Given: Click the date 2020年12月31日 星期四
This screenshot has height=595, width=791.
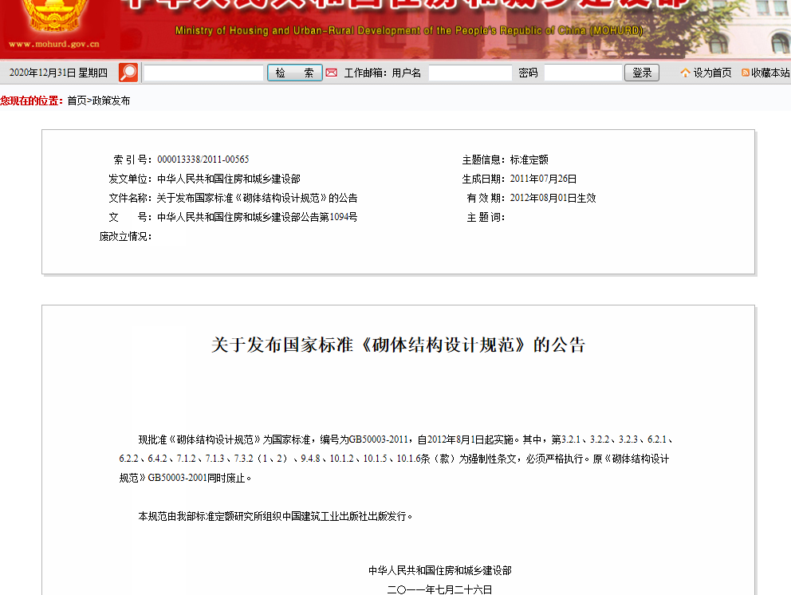Looking at the screenshot, I should coord(58,73).
